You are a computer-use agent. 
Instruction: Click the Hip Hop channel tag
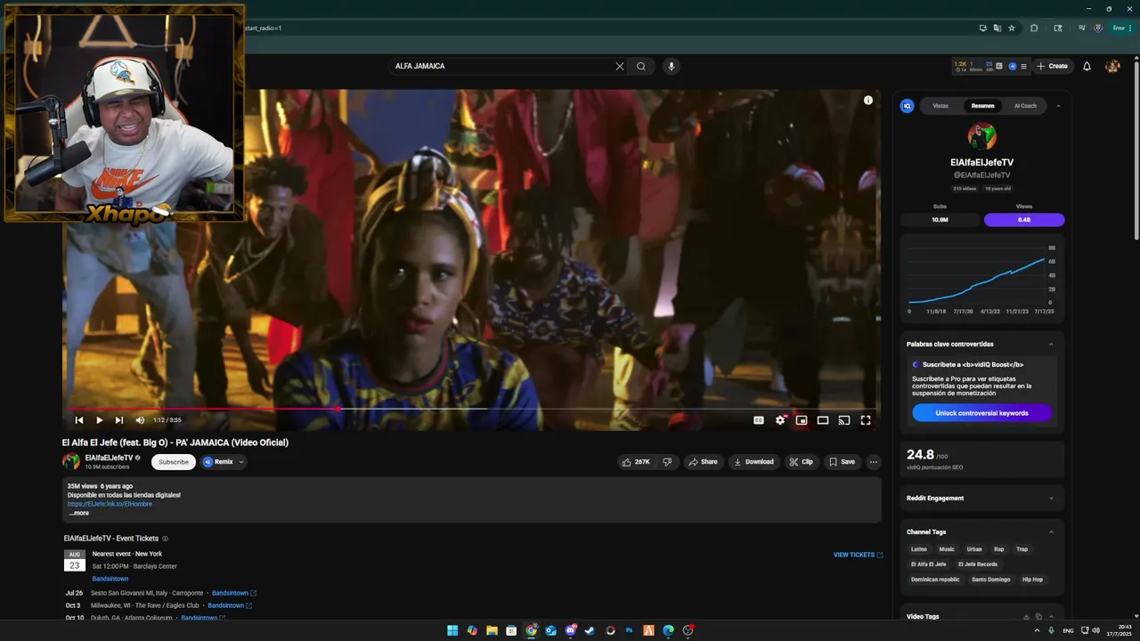click(1032, 580)
